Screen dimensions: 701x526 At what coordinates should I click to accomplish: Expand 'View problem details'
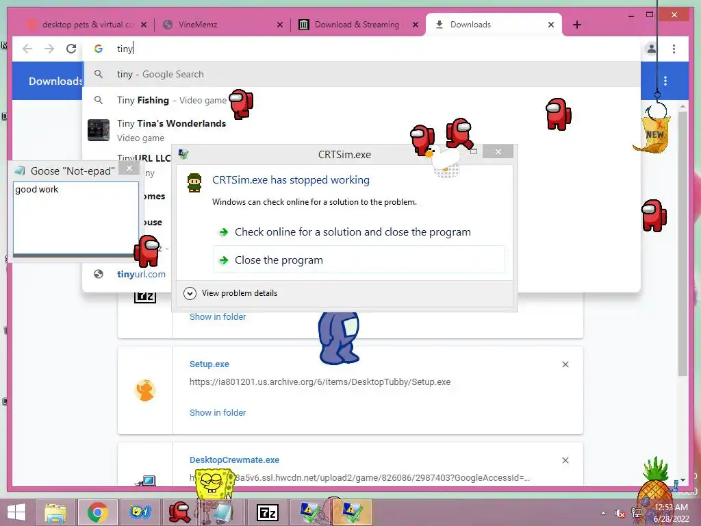[230, 293]
